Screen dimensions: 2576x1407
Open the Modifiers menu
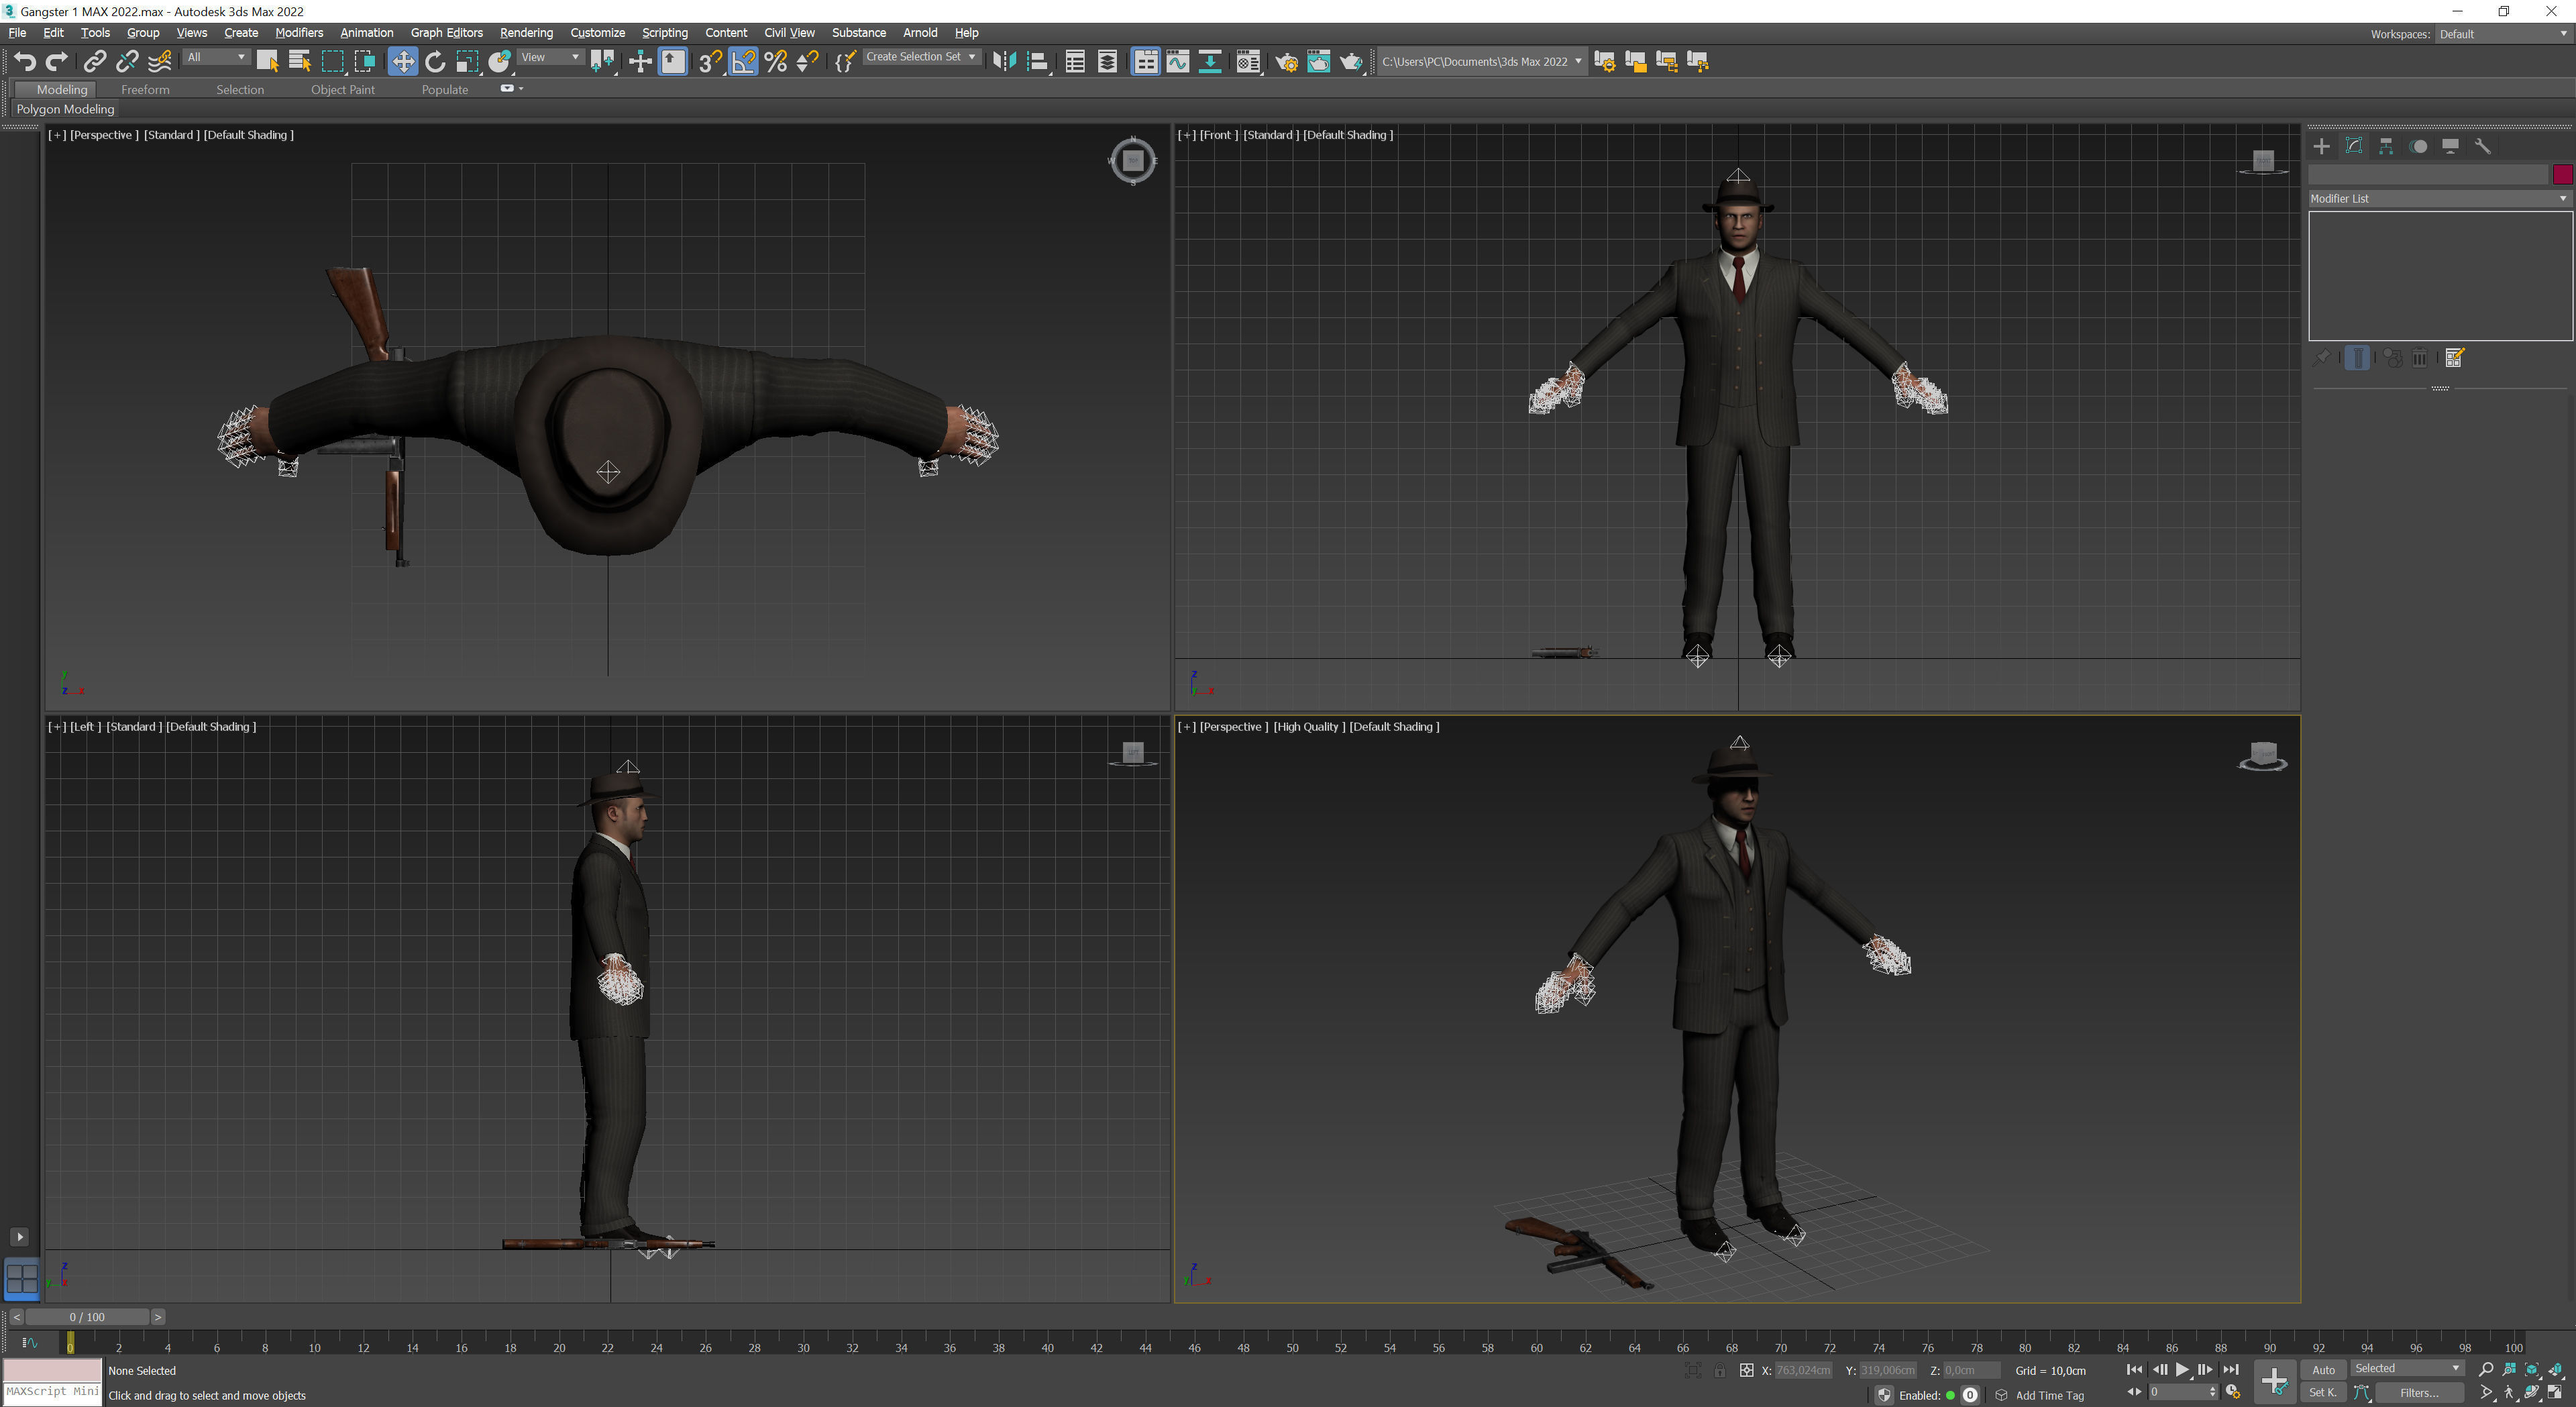pyautogui.click(x=299, y=33)
